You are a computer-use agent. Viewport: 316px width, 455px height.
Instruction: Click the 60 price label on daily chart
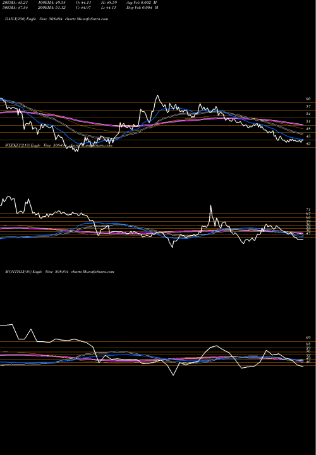[308, 99]
